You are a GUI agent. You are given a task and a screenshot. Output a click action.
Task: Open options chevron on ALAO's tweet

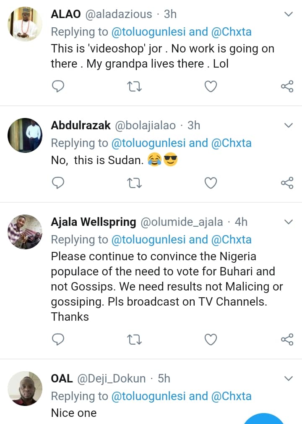(x=289, y=14)
